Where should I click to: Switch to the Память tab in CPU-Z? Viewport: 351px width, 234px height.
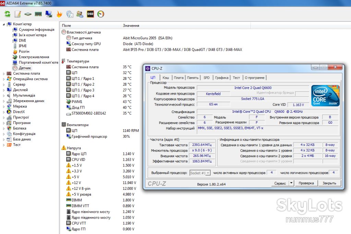[193, 78]
